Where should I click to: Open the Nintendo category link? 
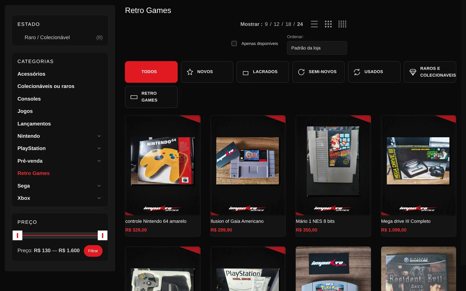click(x=29, y=136)
